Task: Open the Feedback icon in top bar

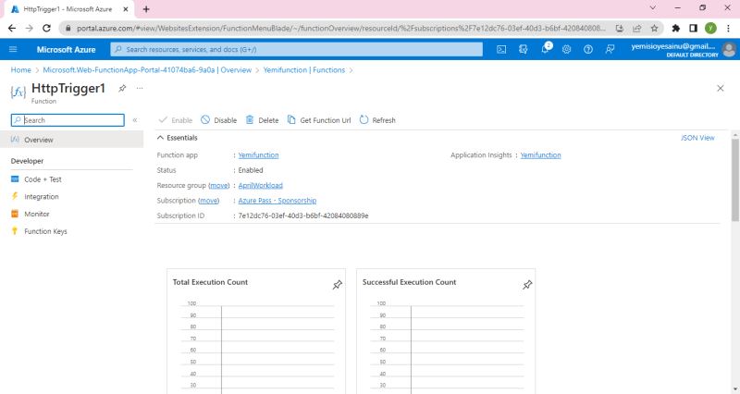Action: [x=610, y=49]
